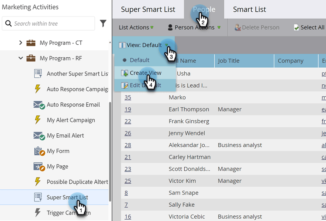Click the My Program - RF briefcase icon

click(x=31, y=58)
